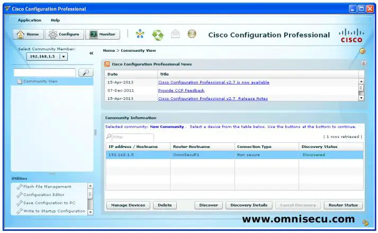Open CCP v2.7 Release Notes link
The width and height of the screenshot is (378, 233).
click(x=213, y=99)
